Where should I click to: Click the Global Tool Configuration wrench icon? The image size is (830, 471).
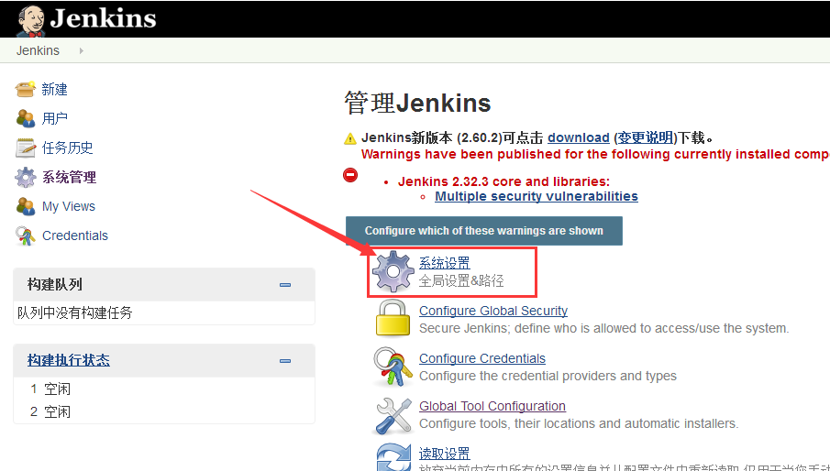coord(393,415)
